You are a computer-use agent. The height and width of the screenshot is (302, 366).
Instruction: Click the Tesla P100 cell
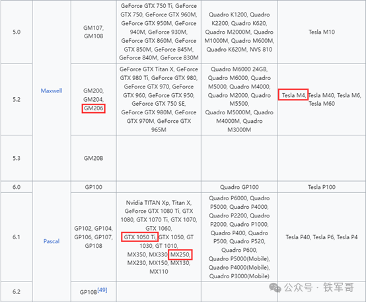[x=322, y=187]
